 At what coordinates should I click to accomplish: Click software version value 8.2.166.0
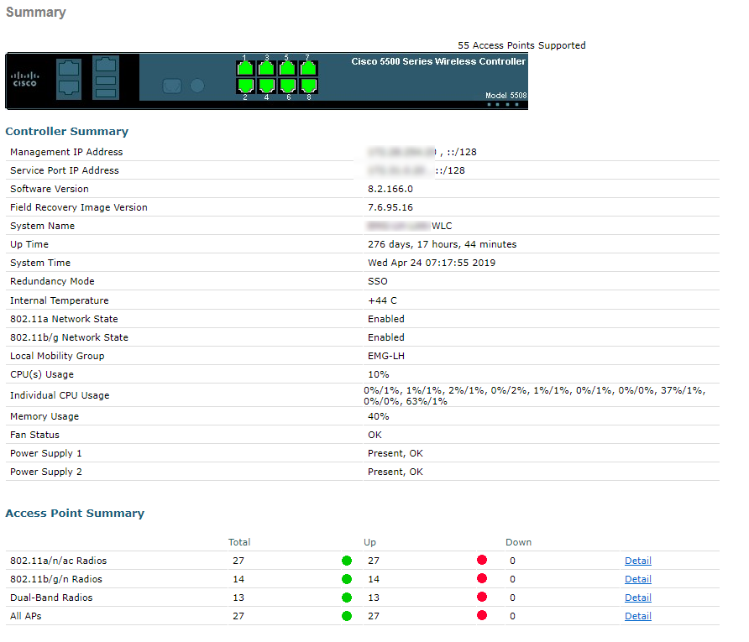point(390,189)
